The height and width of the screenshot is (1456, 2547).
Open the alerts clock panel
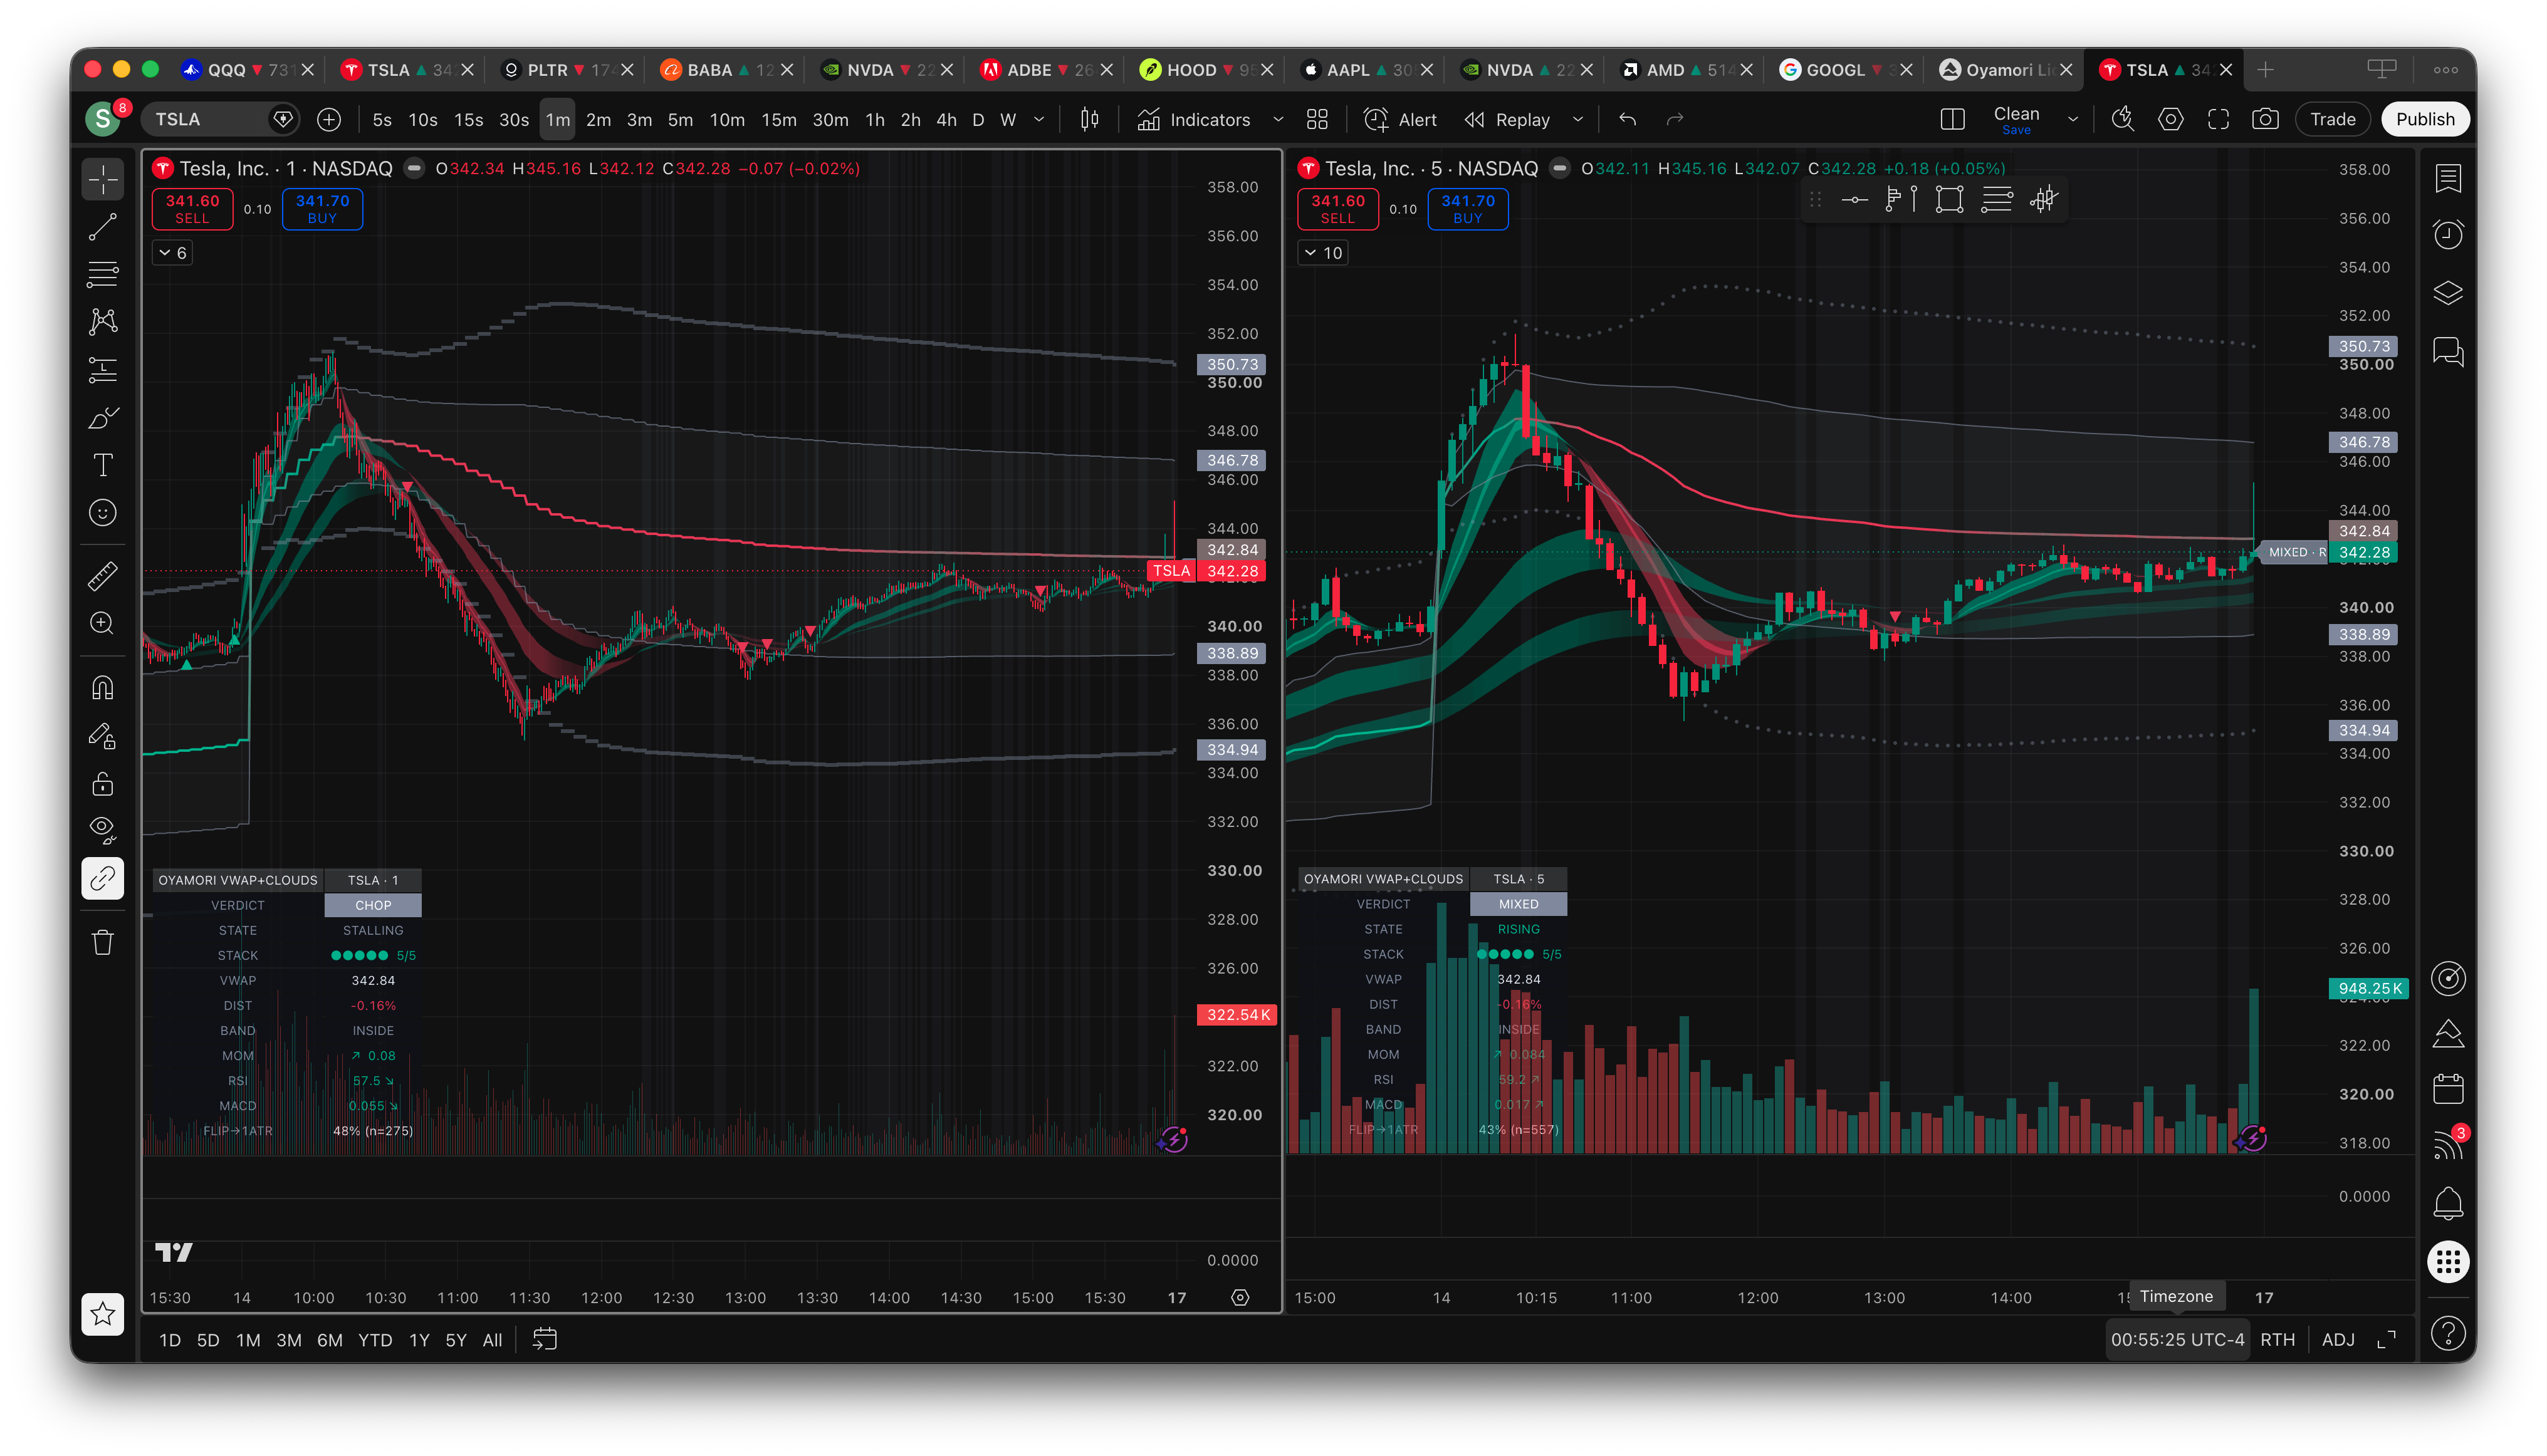[x=2448, y=235]
